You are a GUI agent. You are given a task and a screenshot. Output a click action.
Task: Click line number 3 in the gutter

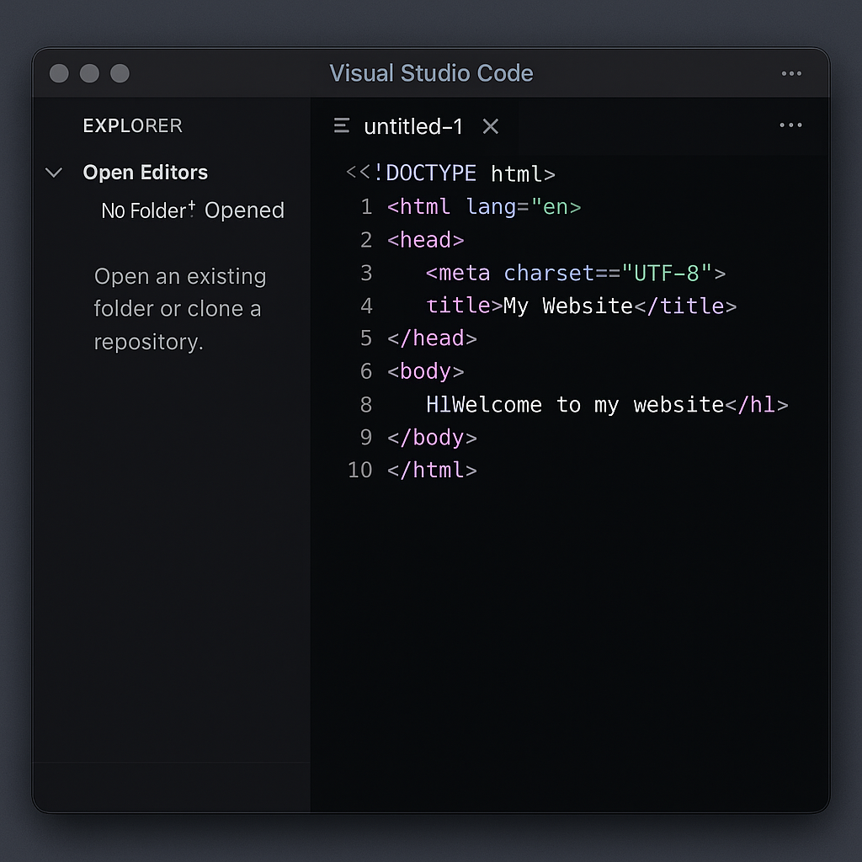point(365,273)
